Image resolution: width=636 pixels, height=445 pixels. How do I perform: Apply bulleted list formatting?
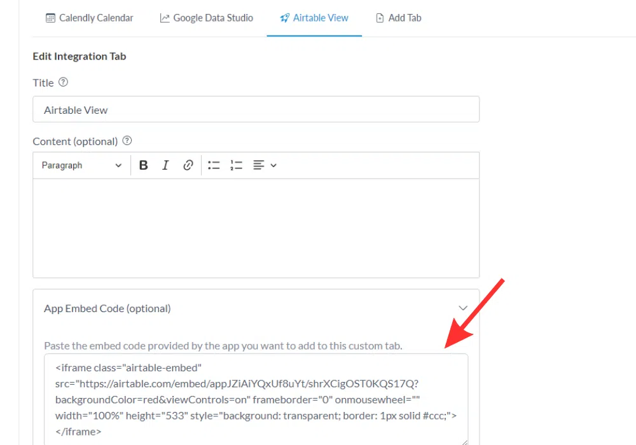tap(214, 165)
